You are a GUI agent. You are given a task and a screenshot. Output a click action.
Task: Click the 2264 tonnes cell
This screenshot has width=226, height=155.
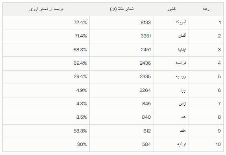pyautogui.click(x=122, y=90)
